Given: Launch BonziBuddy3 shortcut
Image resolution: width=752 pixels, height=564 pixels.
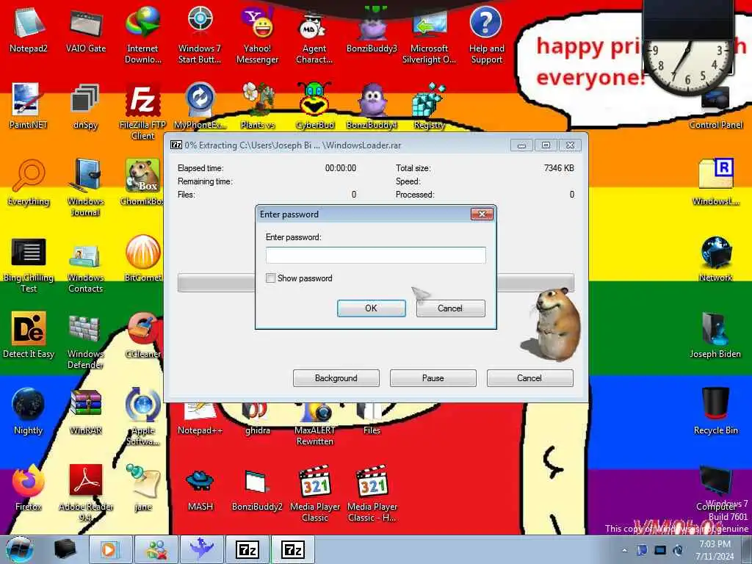Looking at the screenshot, I should 372,31.
